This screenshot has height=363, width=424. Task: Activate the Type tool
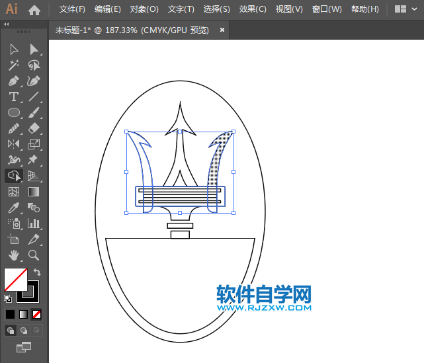click(14, 97)
